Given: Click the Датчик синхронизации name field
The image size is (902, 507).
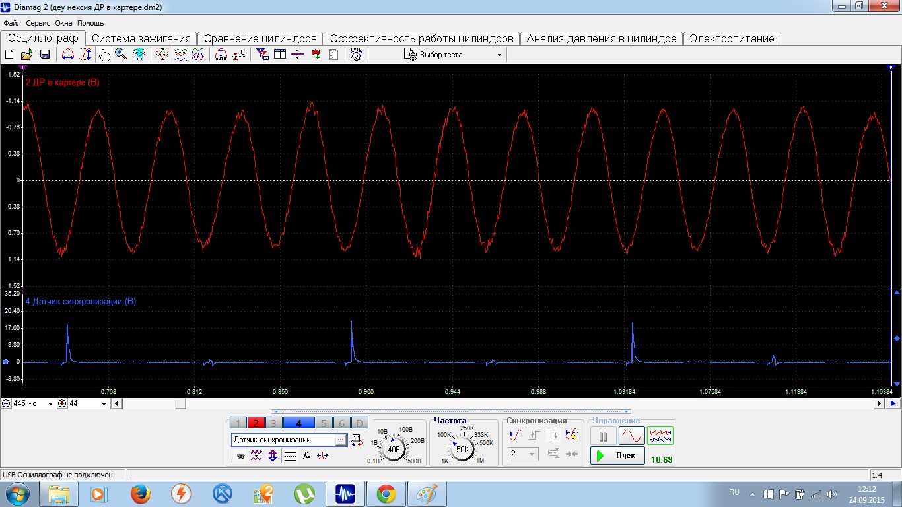Looking at the screenshot, I should click(x=283, y=440).
